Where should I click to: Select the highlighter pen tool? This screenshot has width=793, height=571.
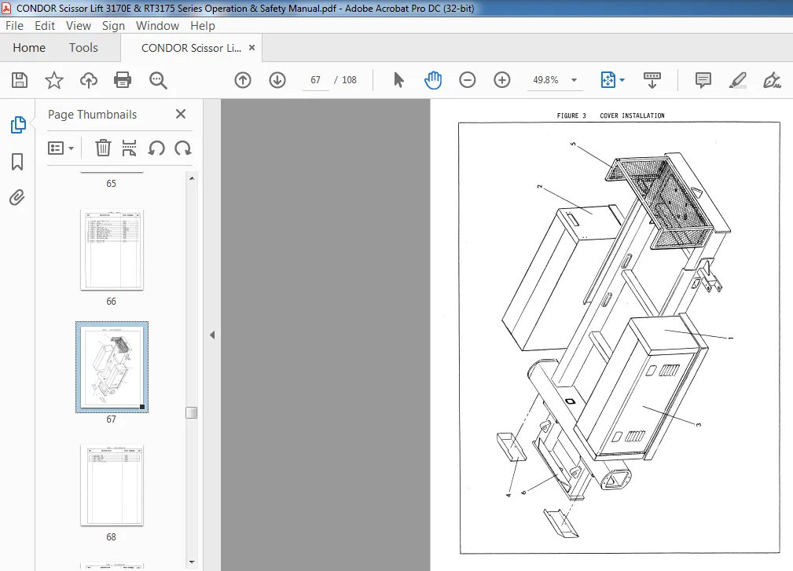[x=738, y=80]
